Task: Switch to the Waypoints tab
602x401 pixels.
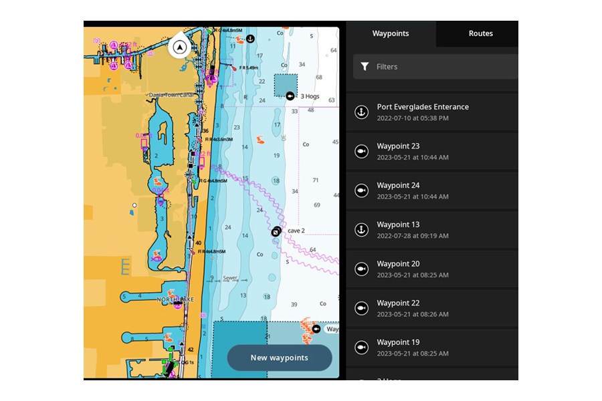Action: pos(391,33)
